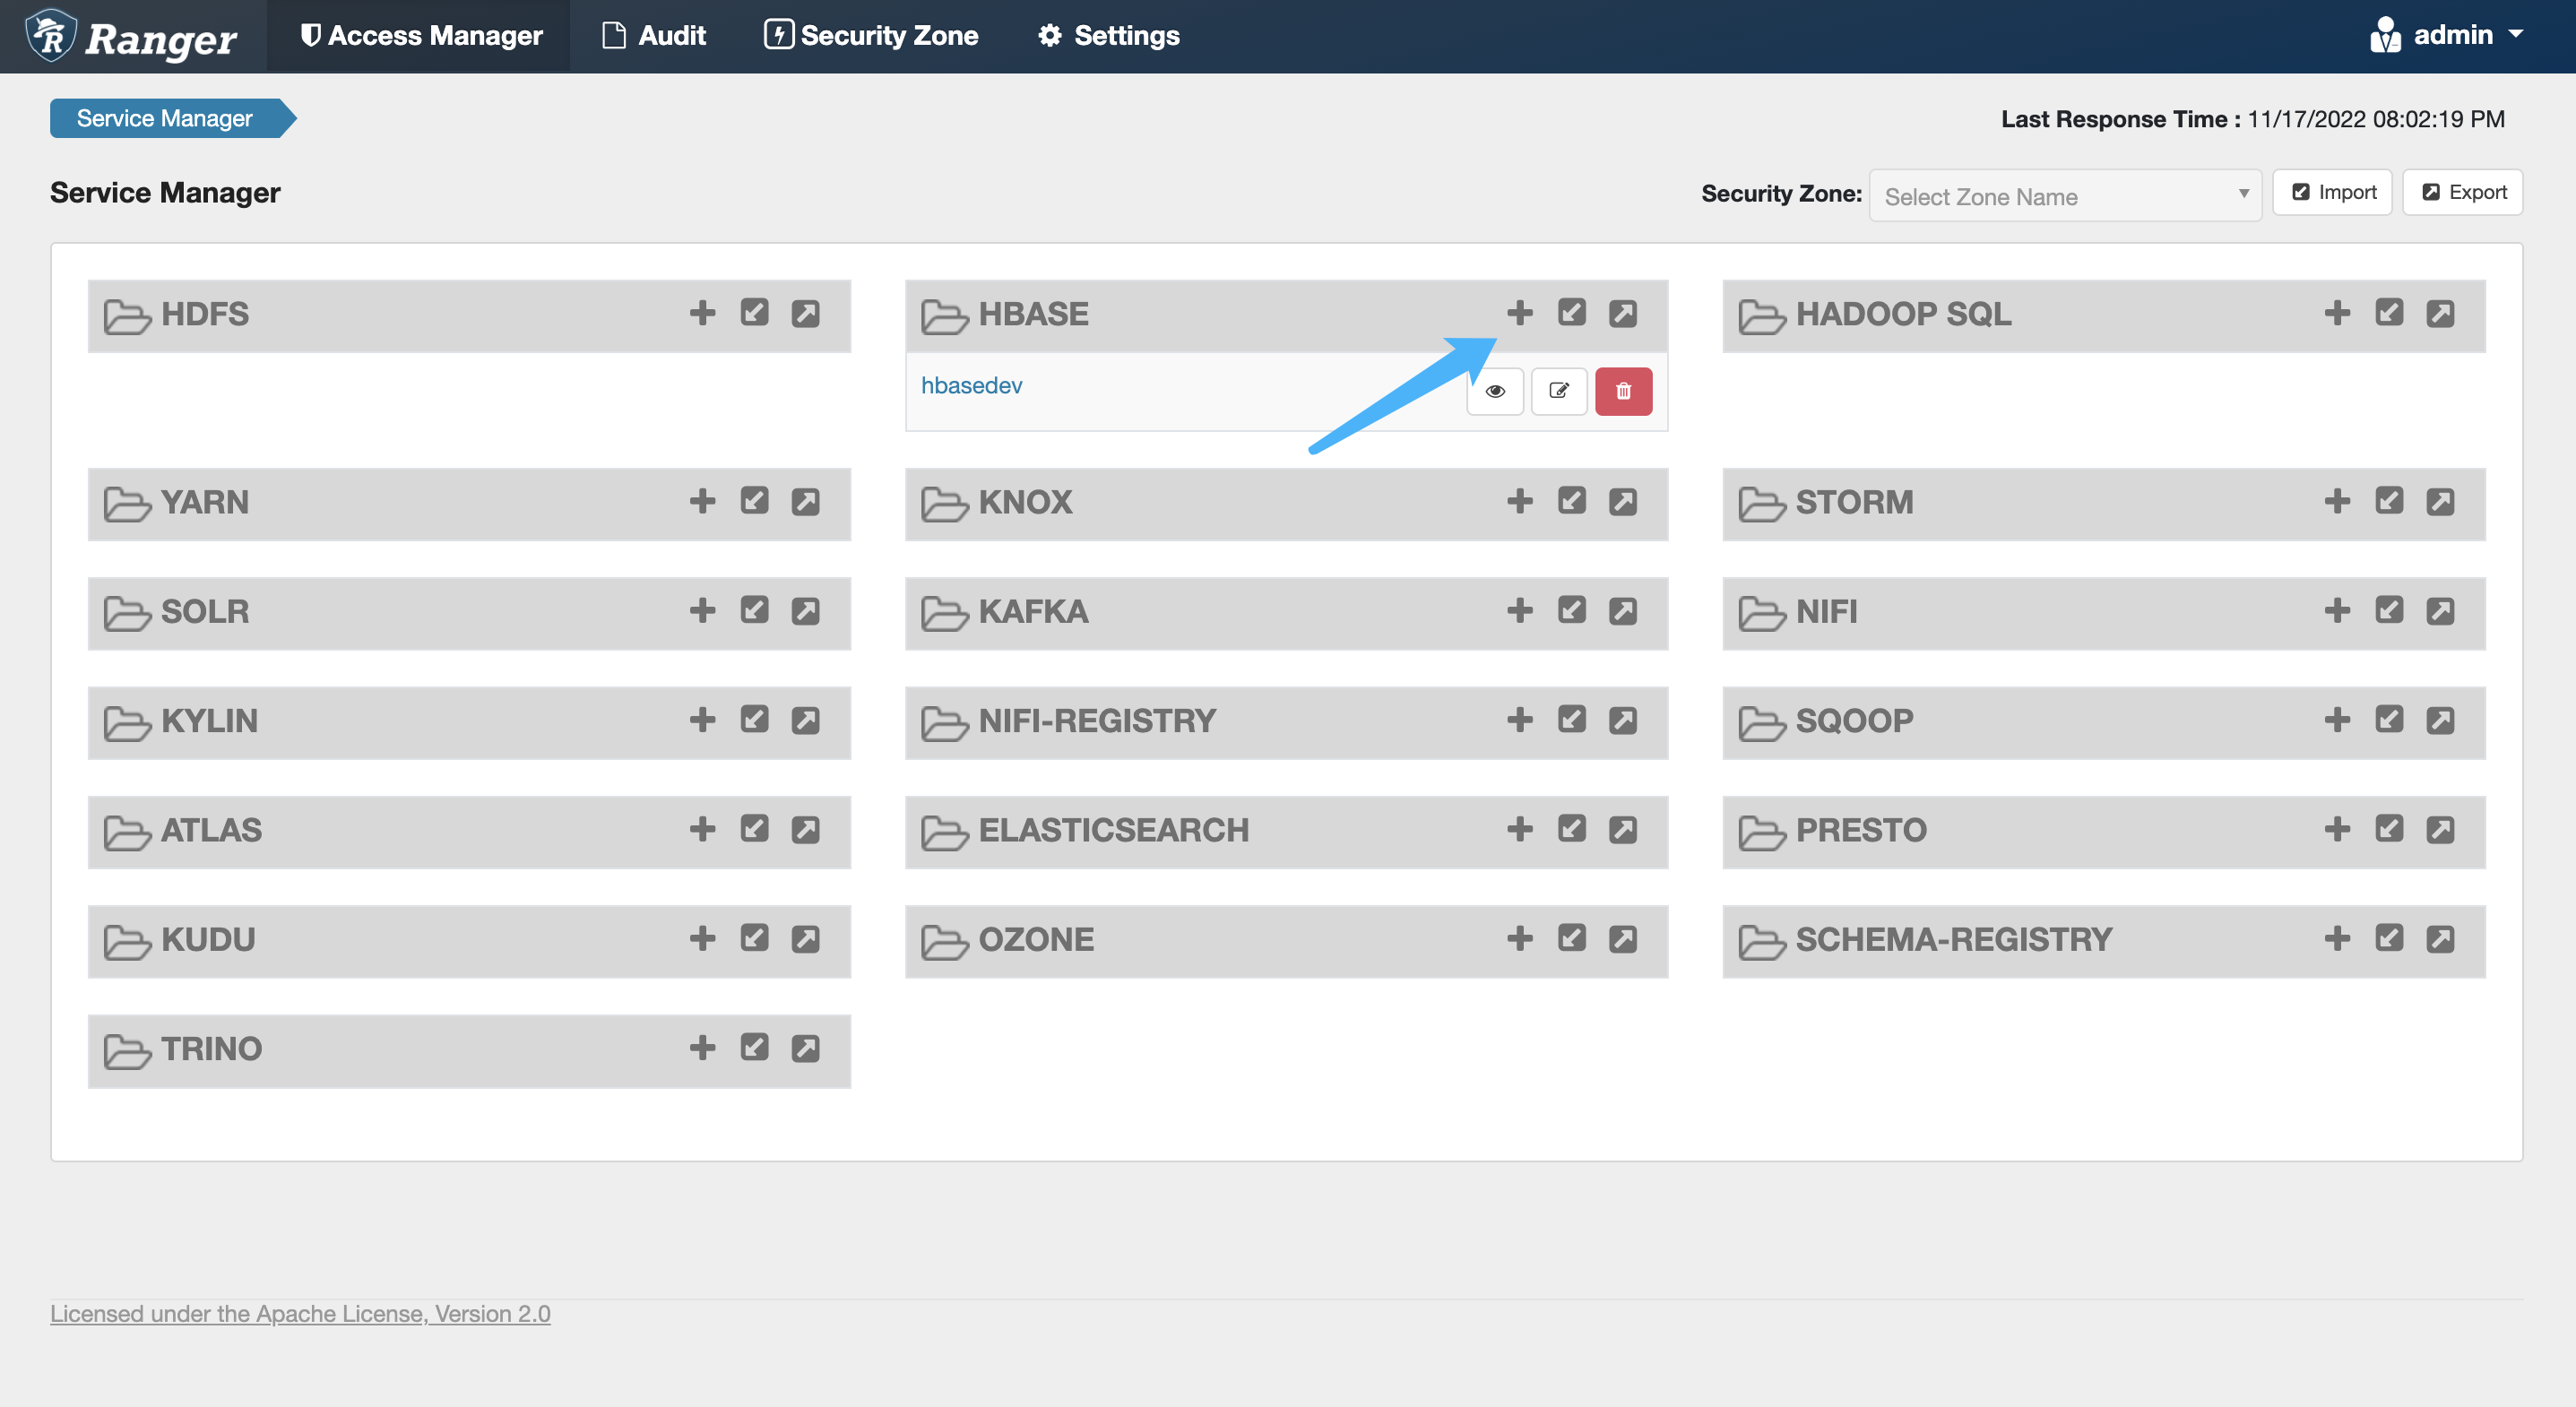Export KNOX policies
This screenshot has height=1407, width=2576.
coord(1622,501)
